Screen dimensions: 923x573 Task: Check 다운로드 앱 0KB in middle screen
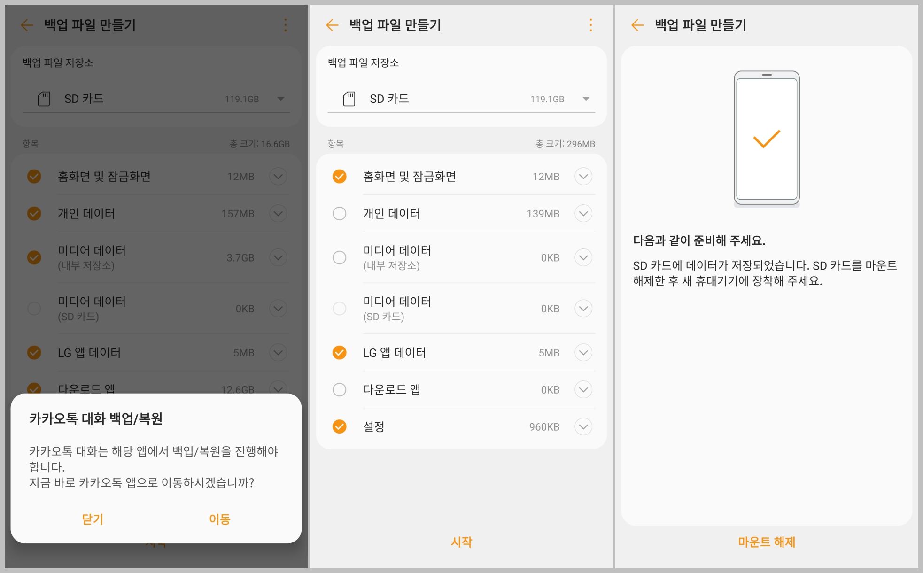coord(339,390)
